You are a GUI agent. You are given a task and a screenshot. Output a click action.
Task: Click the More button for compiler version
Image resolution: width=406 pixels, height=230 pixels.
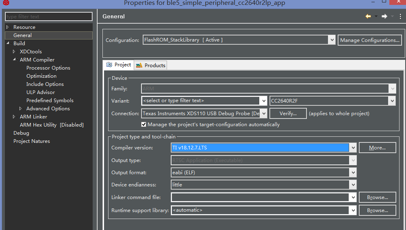[x=377, y=147]
